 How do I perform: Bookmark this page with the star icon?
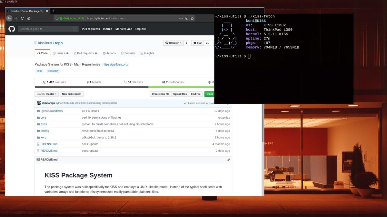click(x=193, y=18)
